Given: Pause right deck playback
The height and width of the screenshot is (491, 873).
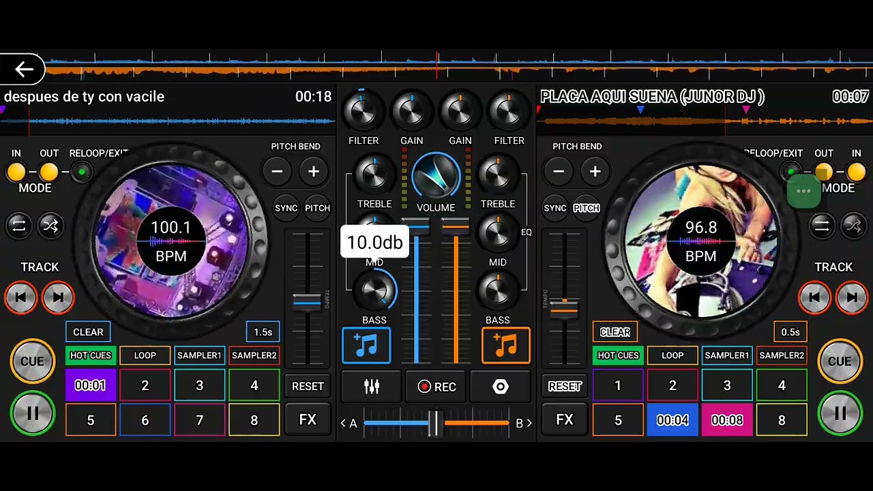Looking at the screenshot, I should pos(840,413).
